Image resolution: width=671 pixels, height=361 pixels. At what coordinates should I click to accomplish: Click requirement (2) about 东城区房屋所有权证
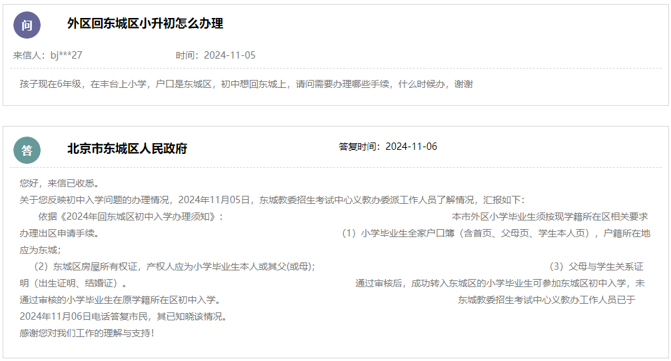pos(174,266)
